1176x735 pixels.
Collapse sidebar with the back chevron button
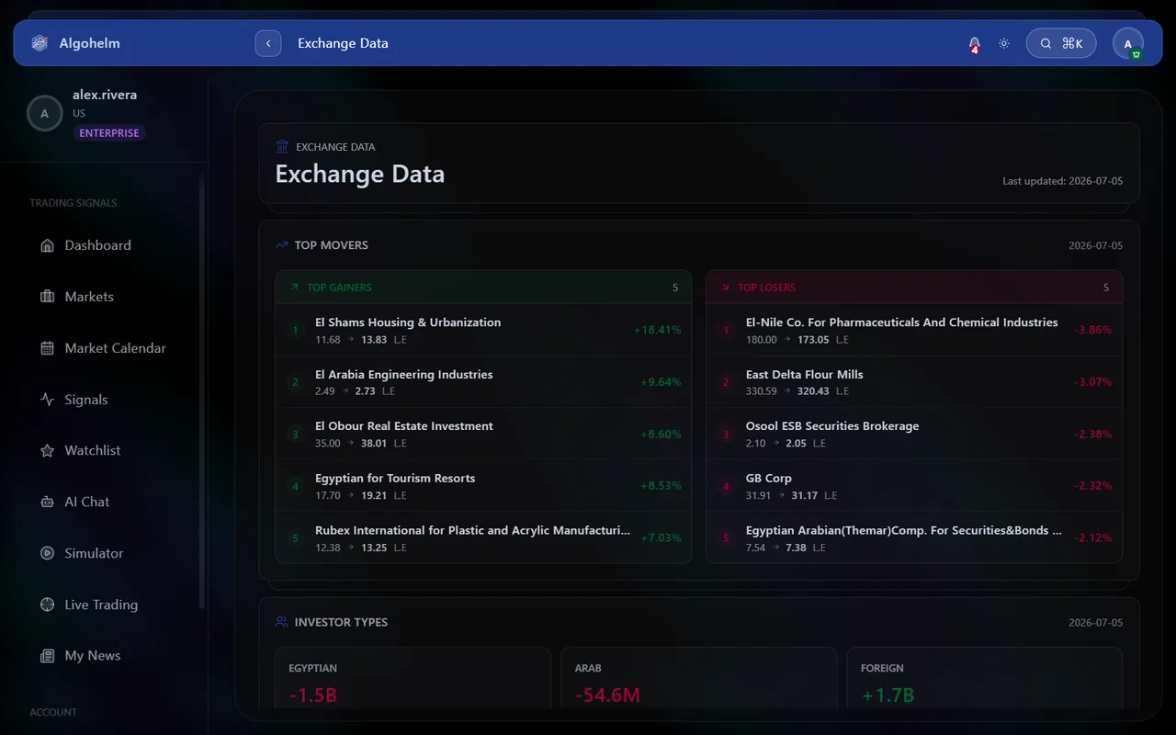tap(268, 43)
